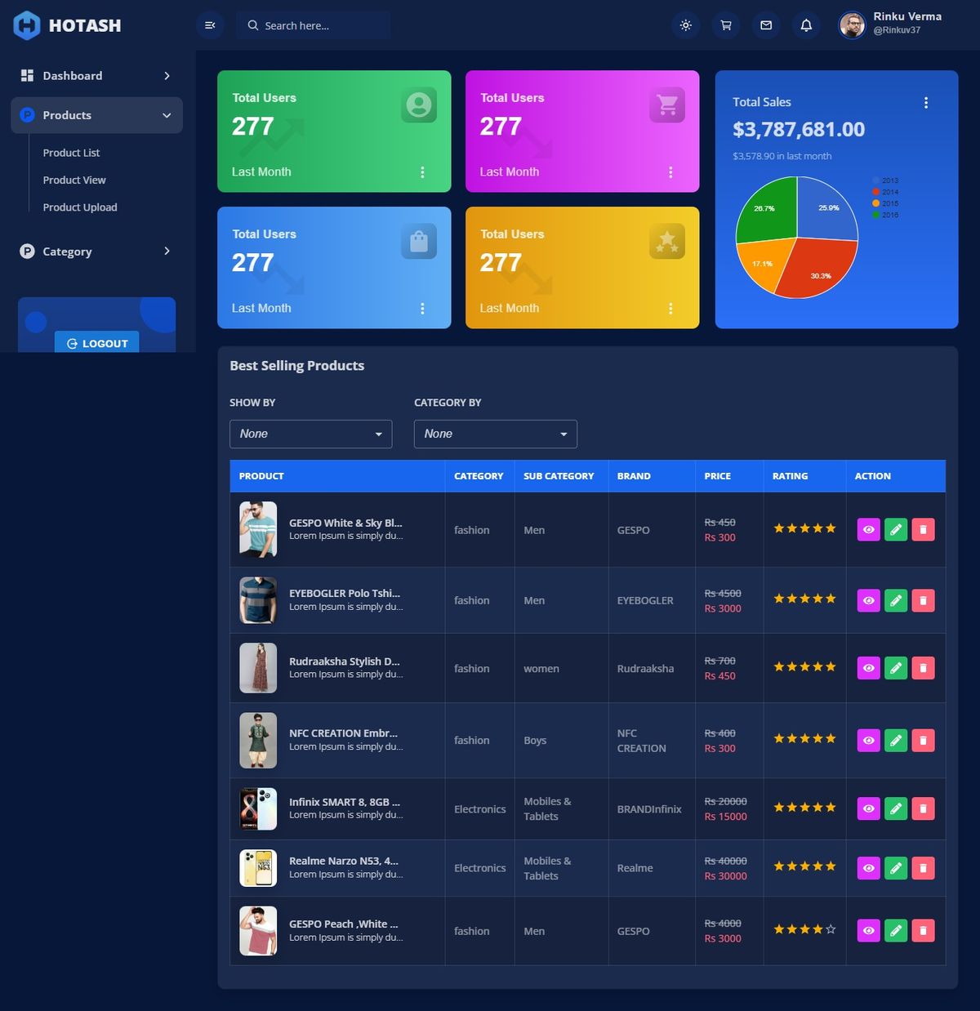Open the CATEGORY BY dropdown
This screenshot has height=1011, width=980.
pyautogui.click(x=496, y=434)
